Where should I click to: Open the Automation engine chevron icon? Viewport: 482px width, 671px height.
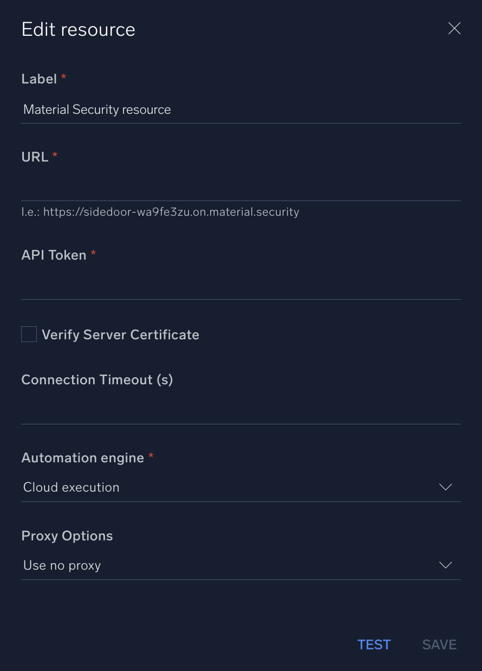coord(445,487)
